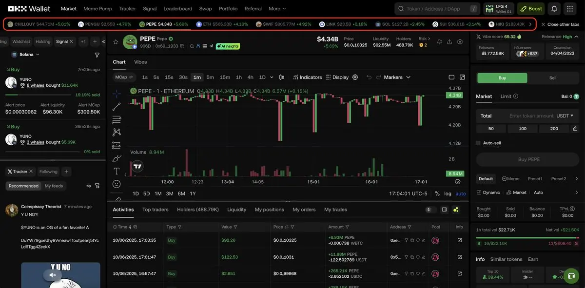
Task: Edit the preset buy amounts with pencil icon
Action: click(574, 129)
